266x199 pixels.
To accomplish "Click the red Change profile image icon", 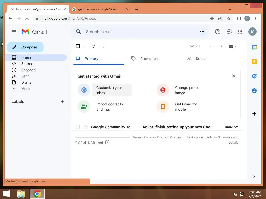I will [x=163, y=90].
